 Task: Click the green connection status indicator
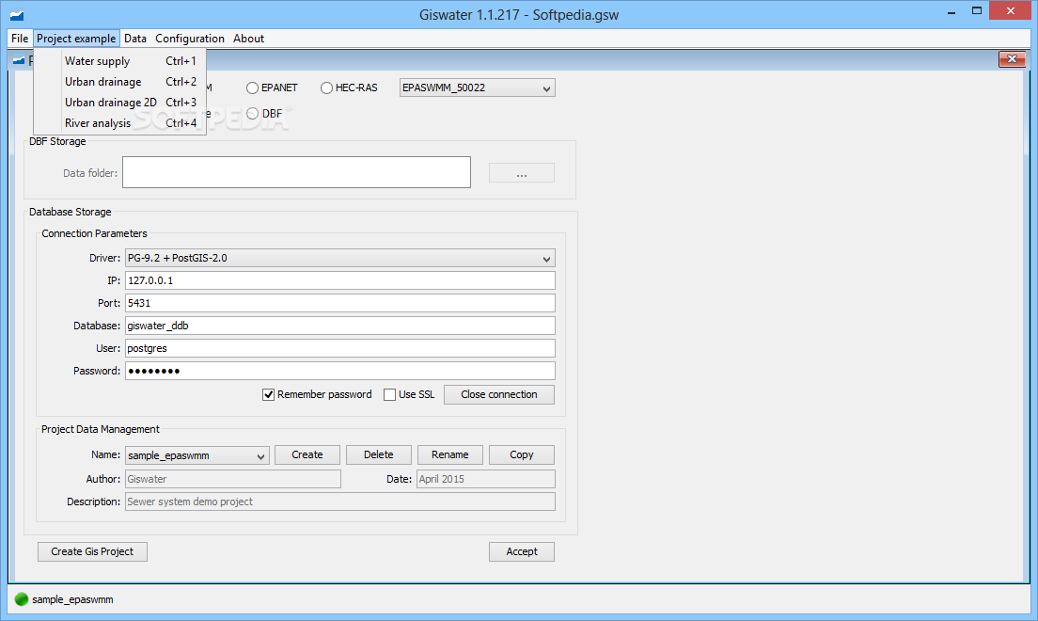pos(22,599)
